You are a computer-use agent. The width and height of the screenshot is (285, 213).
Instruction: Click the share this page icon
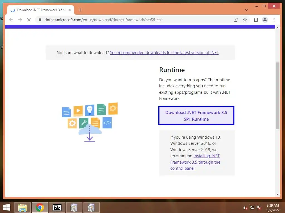pyautogui.click(x=236, y=20)
